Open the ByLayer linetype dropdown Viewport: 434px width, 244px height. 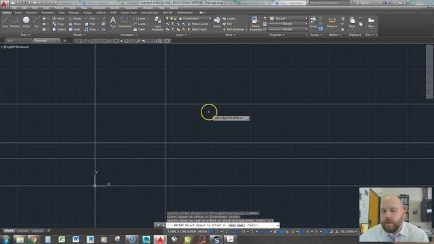(x=288, y=29)
